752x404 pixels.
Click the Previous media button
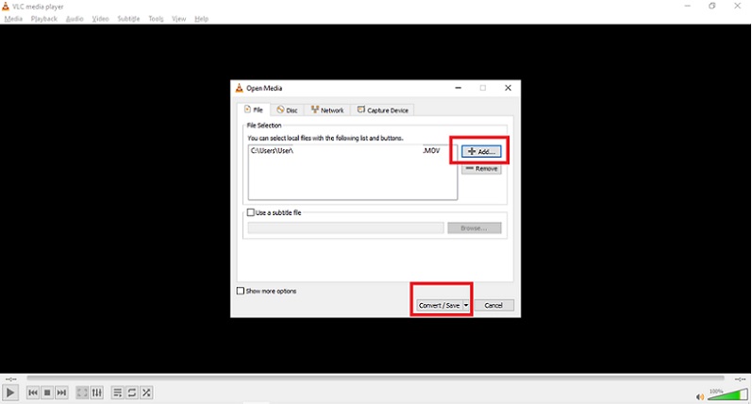point(33,393)
